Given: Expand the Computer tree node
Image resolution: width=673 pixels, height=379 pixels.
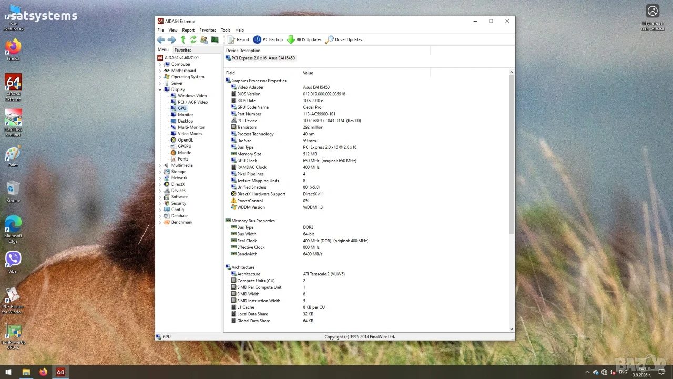Looking at the screenshot, I should click(160, 64).
